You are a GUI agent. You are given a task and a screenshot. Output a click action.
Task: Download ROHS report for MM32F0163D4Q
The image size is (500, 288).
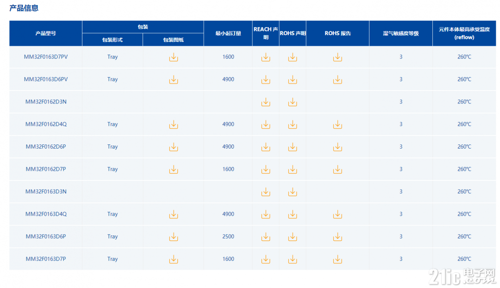pyautogui.click(x=337, y=215)
